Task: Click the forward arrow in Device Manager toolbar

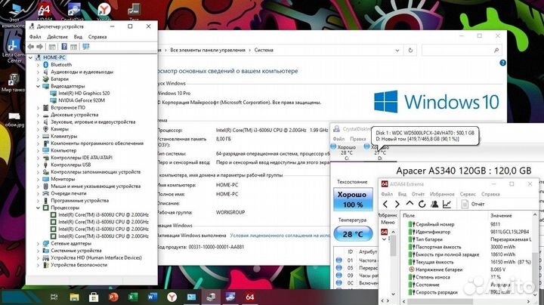Action: point(40,47)
